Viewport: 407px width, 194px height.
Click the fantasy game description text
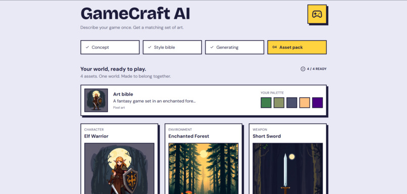155,101
